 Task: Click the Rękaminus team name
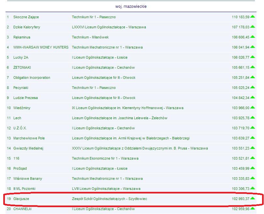tap(22, 37)
